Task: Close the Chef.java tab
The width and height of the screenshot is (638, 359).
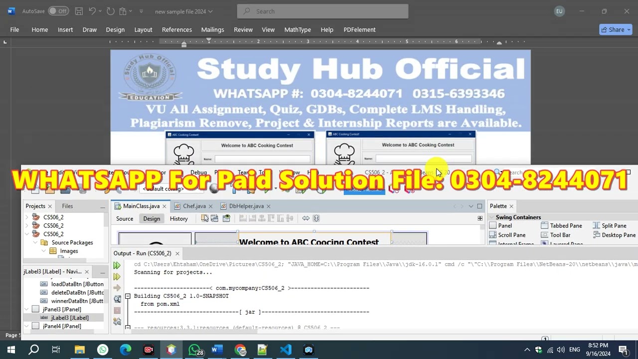Action: tap(210, 206)
